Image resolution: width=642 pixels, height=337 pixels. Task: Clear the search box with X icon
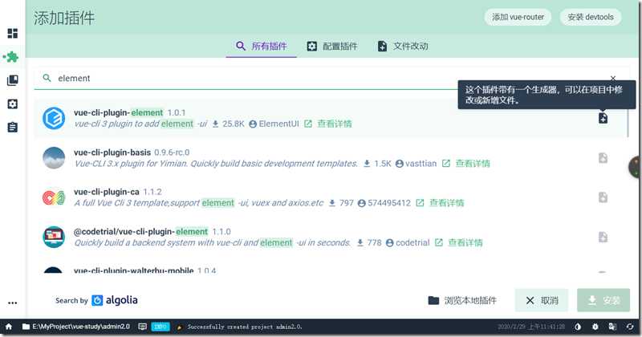[x=613, y=78]
